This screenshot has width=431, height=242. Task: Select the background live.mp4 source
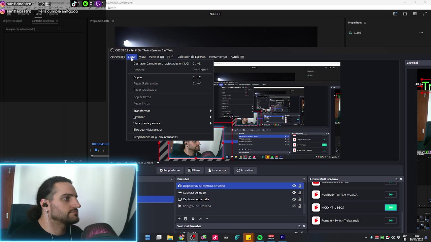[x=240, y=206]
